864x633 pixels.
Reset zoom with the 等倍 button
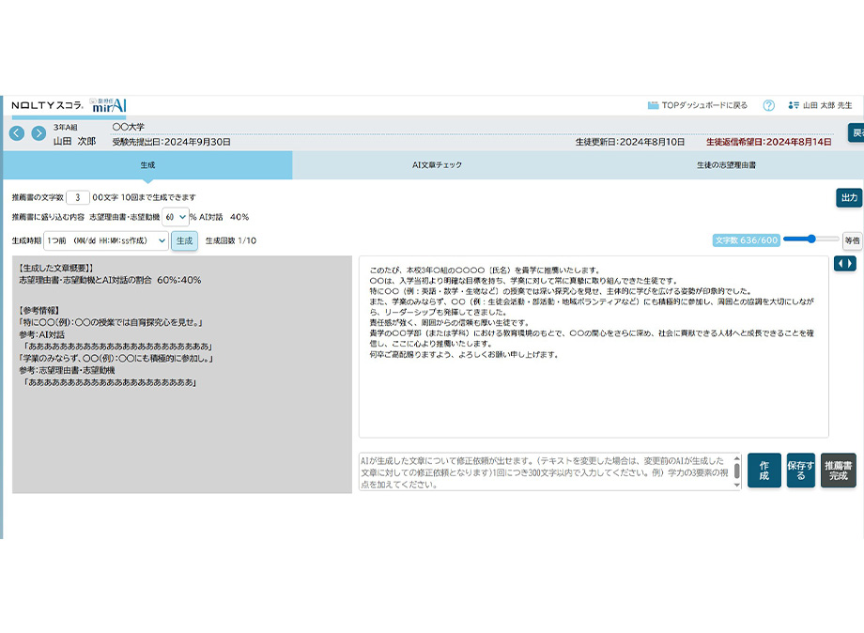852,240
